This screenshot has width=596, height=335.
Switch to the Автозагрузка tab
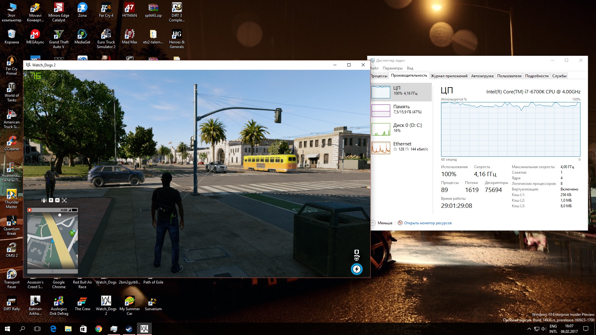pyautogui.click(x=482, y=76)
